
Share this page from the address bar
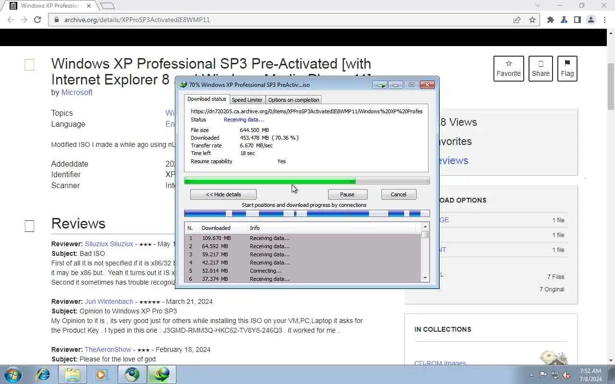[x=517, y=20]
